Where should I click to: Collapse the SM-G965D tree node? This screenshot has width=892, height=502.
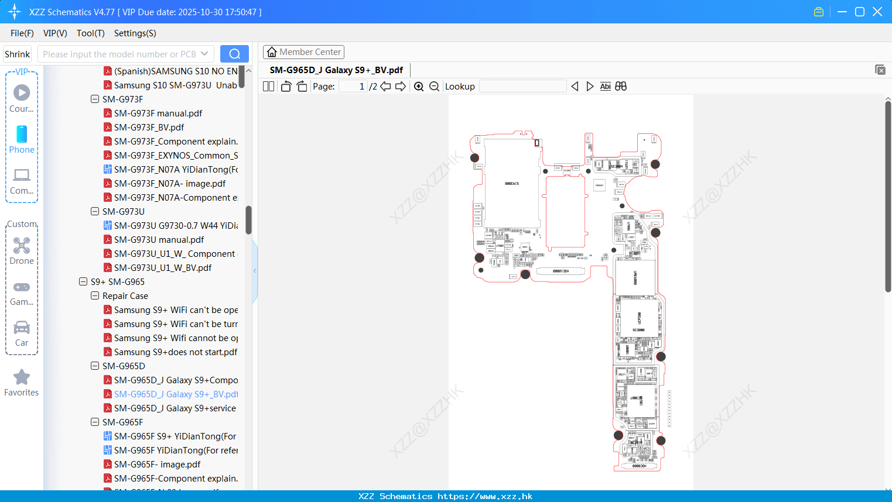(95, 366)
